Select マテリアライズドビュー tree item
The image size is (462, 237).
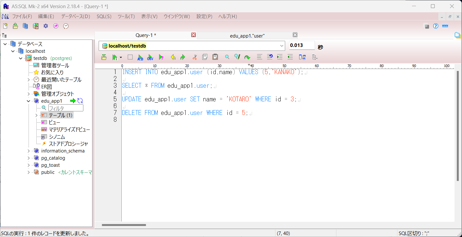pos(69,130)
